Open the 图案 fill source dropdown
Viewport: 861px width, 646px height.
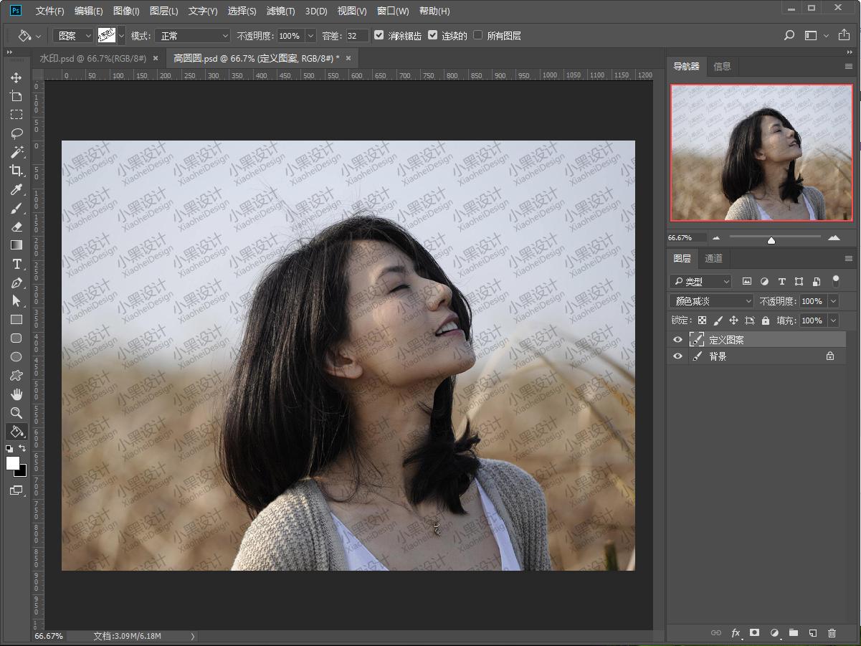pyautogui.click(x=74, y=35)
